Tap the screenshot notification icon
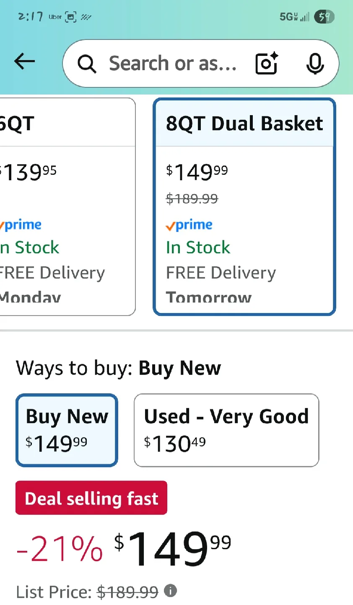This screenshot has height=605, width=353. tap(71, 17)
